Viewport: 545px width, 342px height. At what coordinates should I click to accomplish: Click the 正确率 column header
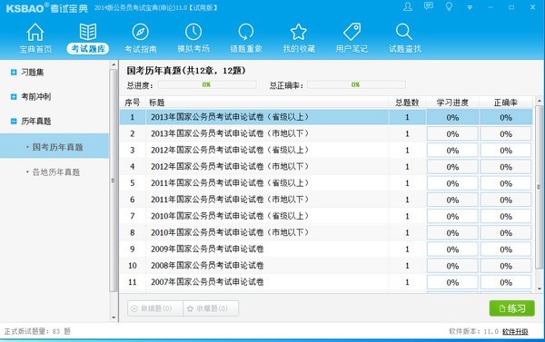tap(506, 103)
